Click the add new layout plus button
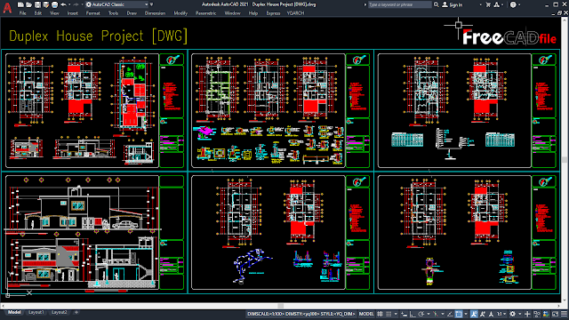The width and height of the screenshot is (569, 320). (x=76, y=312)
